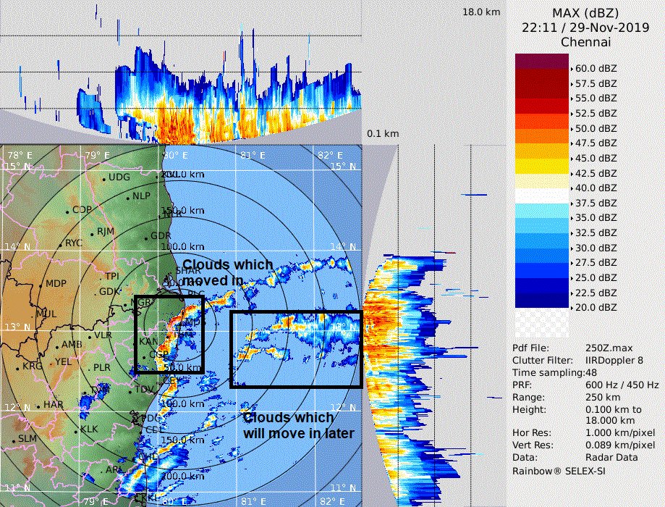Click the Rainbow SELEX-SI credit text
This screenshot has width=665, height=507.
[559, 472]
